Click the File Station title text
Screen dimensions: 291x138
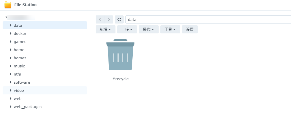(25, 5)
